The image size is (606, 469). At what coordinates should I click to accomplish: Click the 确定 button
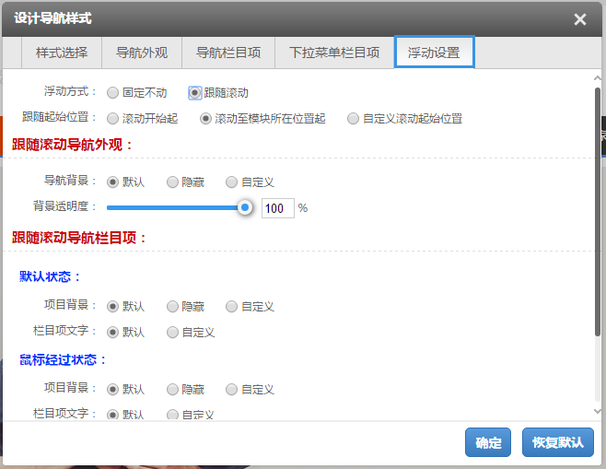(488, 442)
